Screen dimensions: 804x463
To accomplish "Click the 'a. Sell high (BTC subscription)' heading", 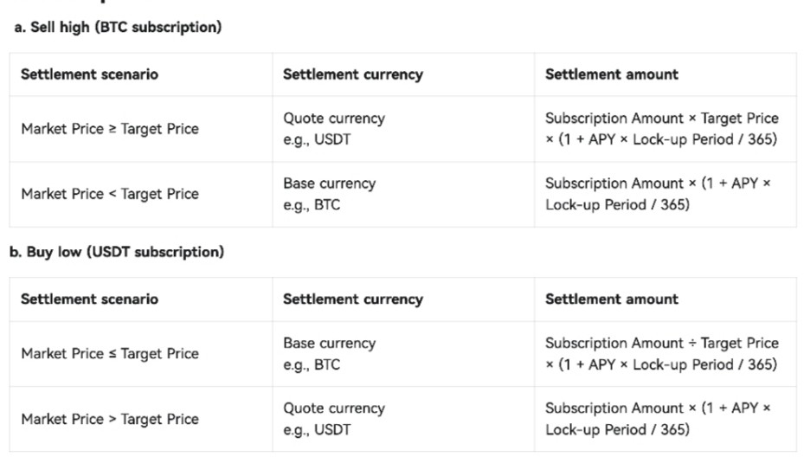I will pyautogui.click(x=118, y=28).
